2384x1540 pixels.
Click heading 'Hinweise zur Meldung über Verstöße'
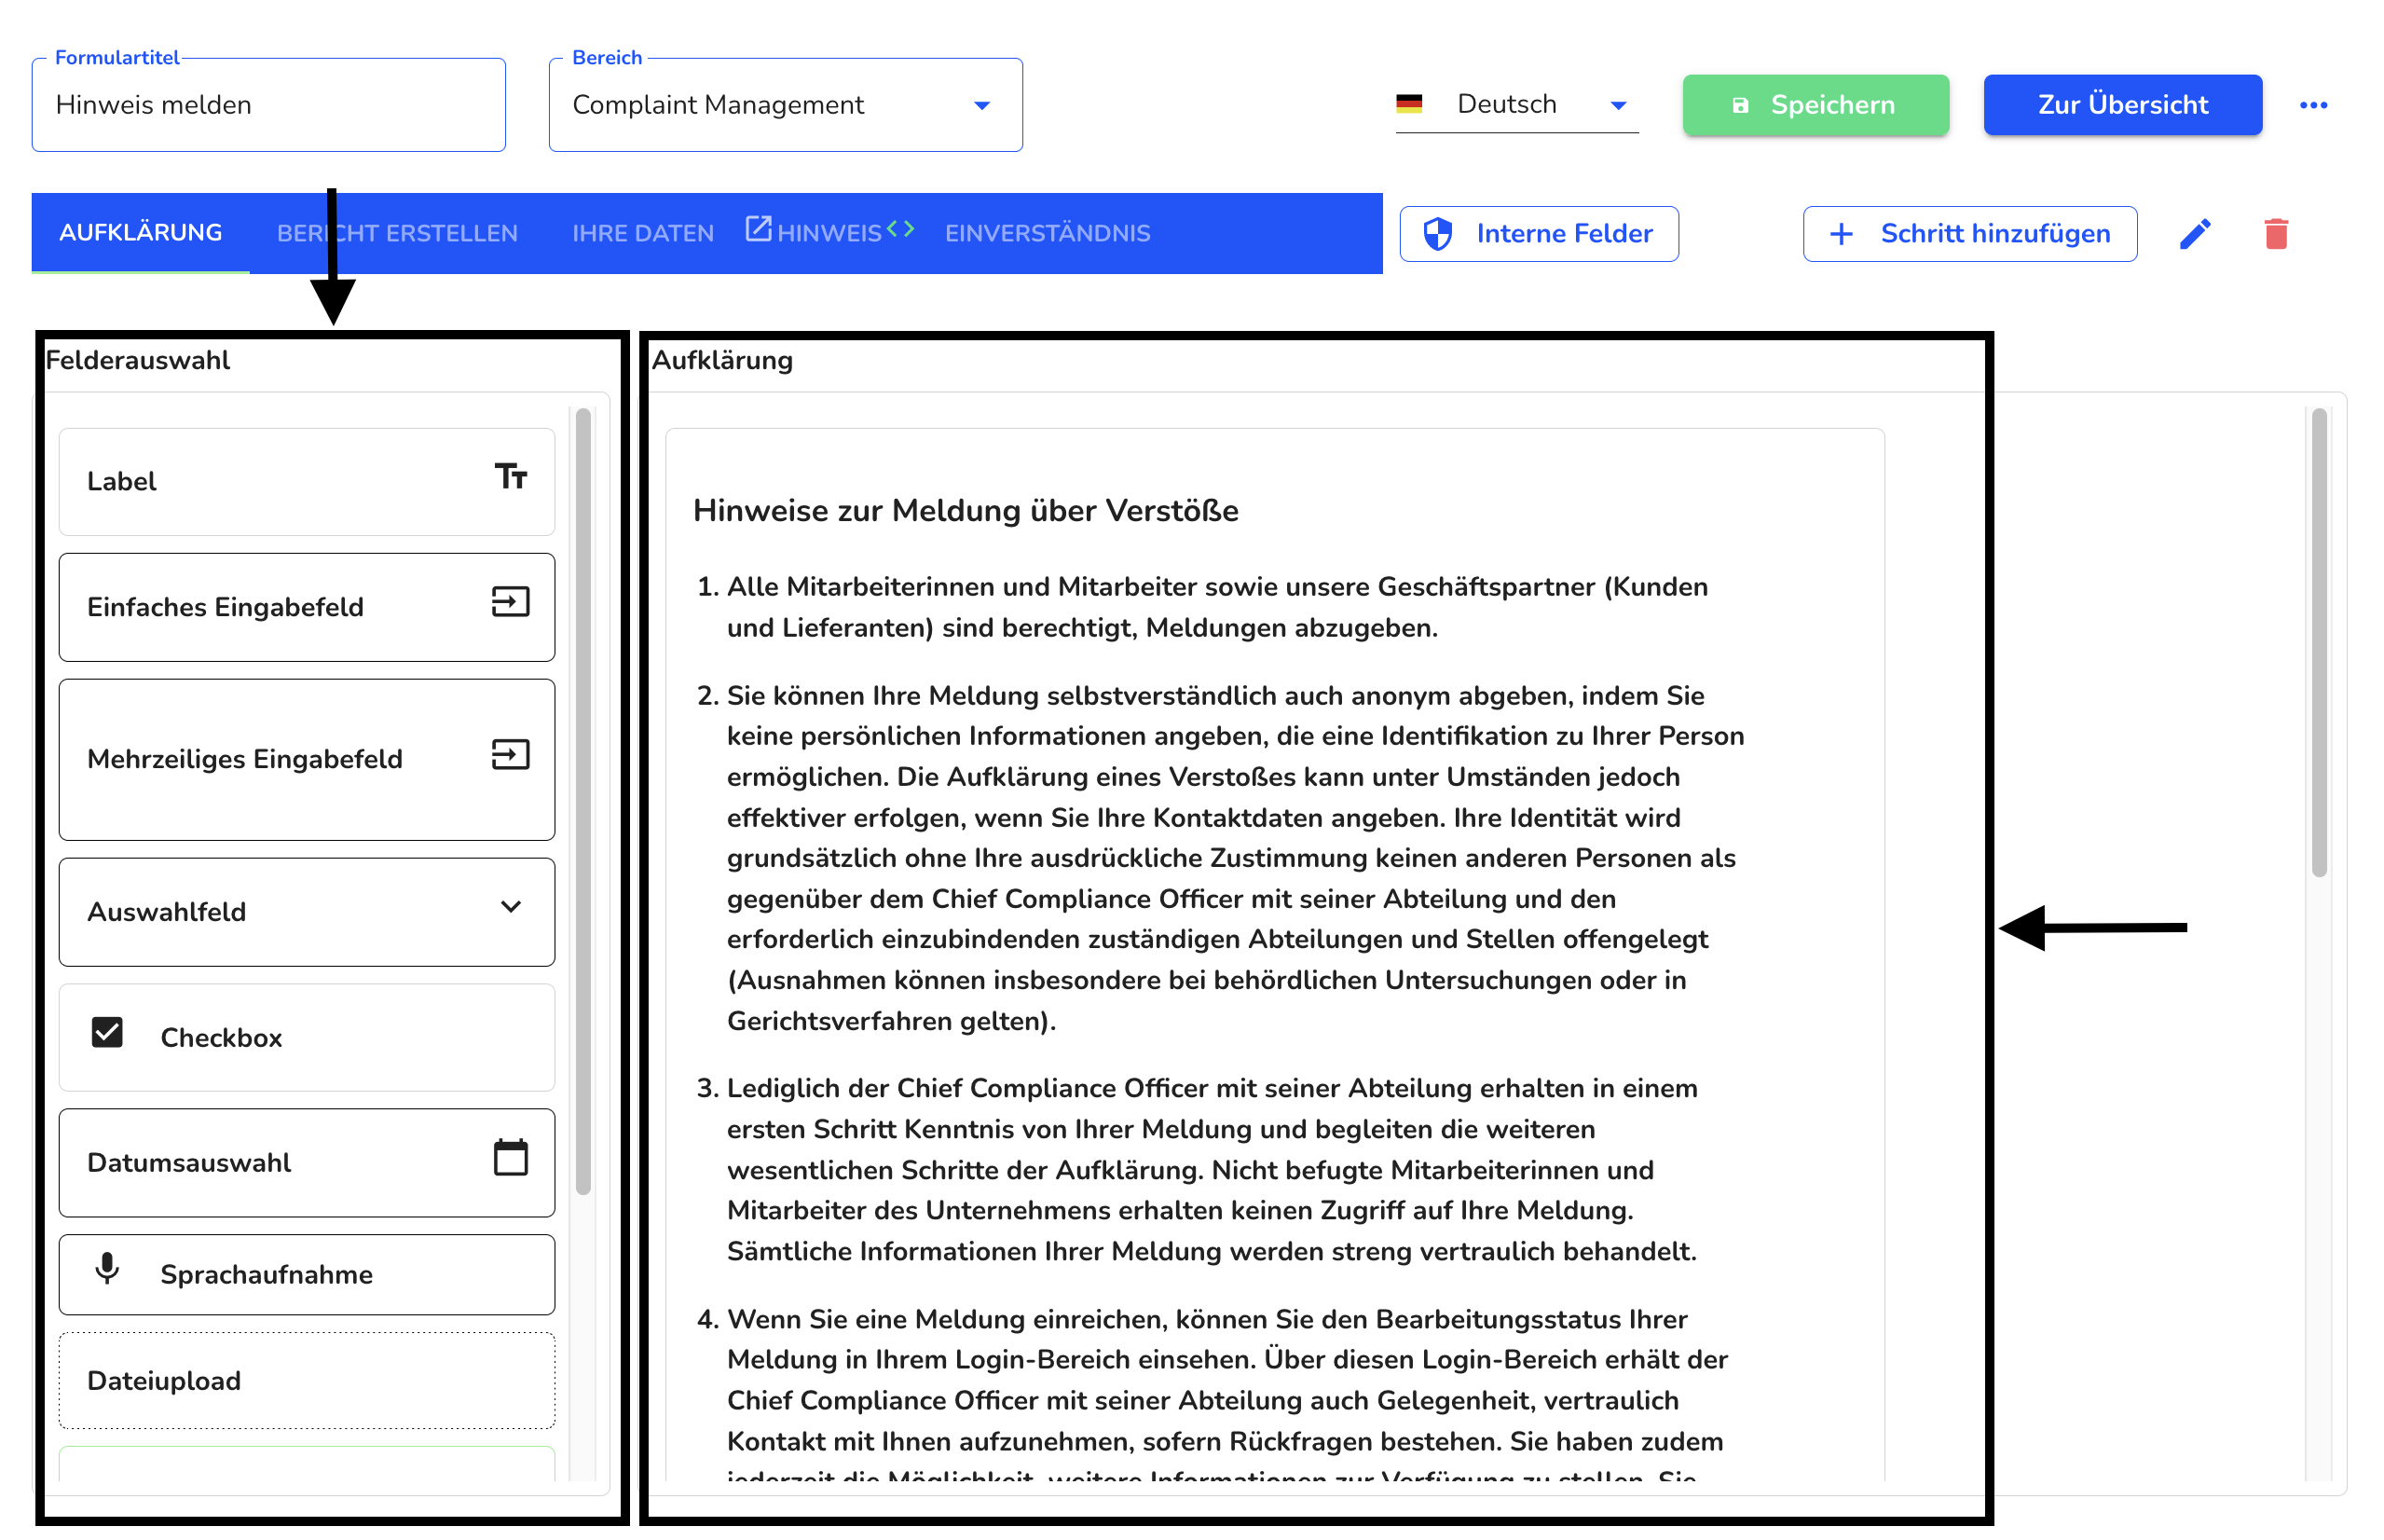point(966,511)
